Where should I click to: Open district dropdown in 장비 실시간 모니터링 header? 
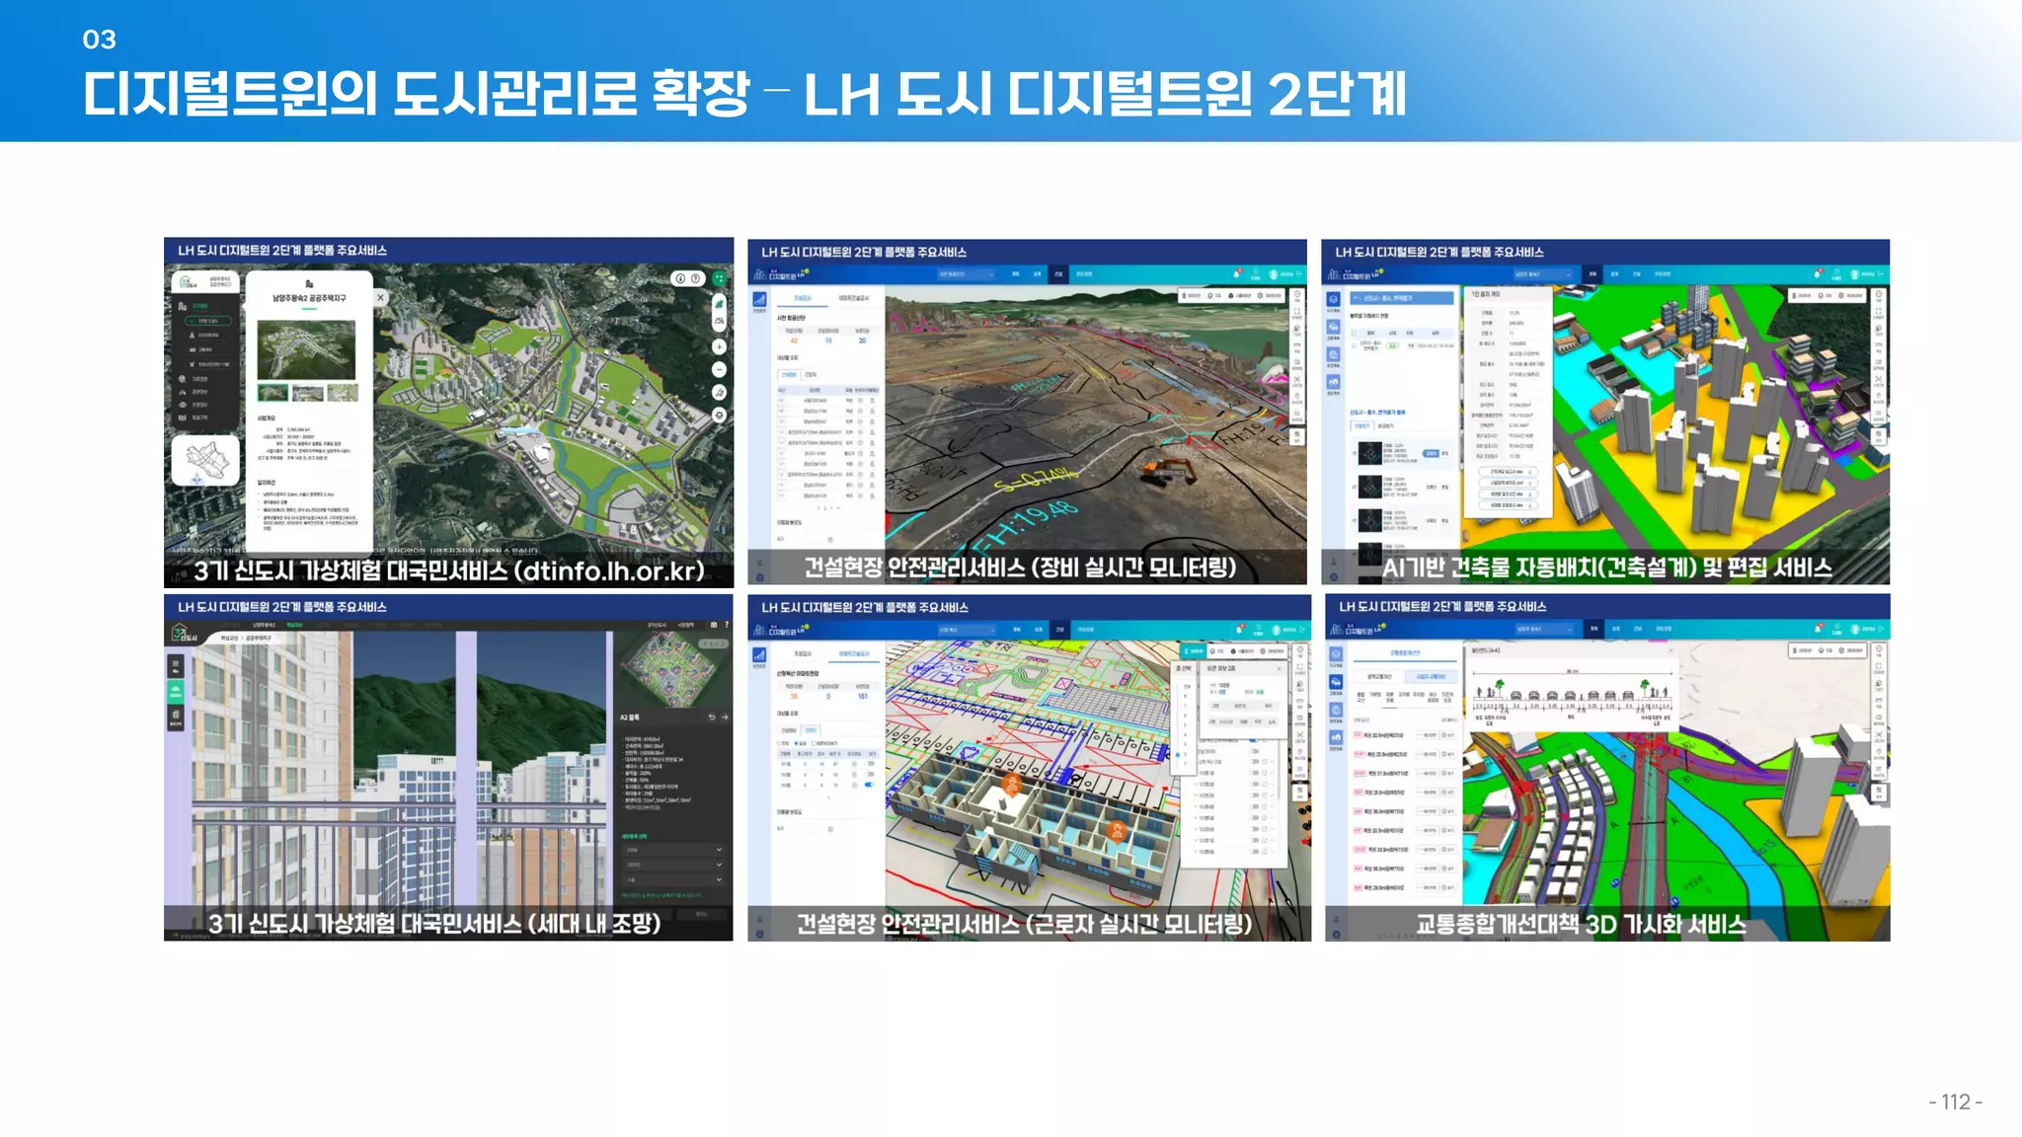966,274
